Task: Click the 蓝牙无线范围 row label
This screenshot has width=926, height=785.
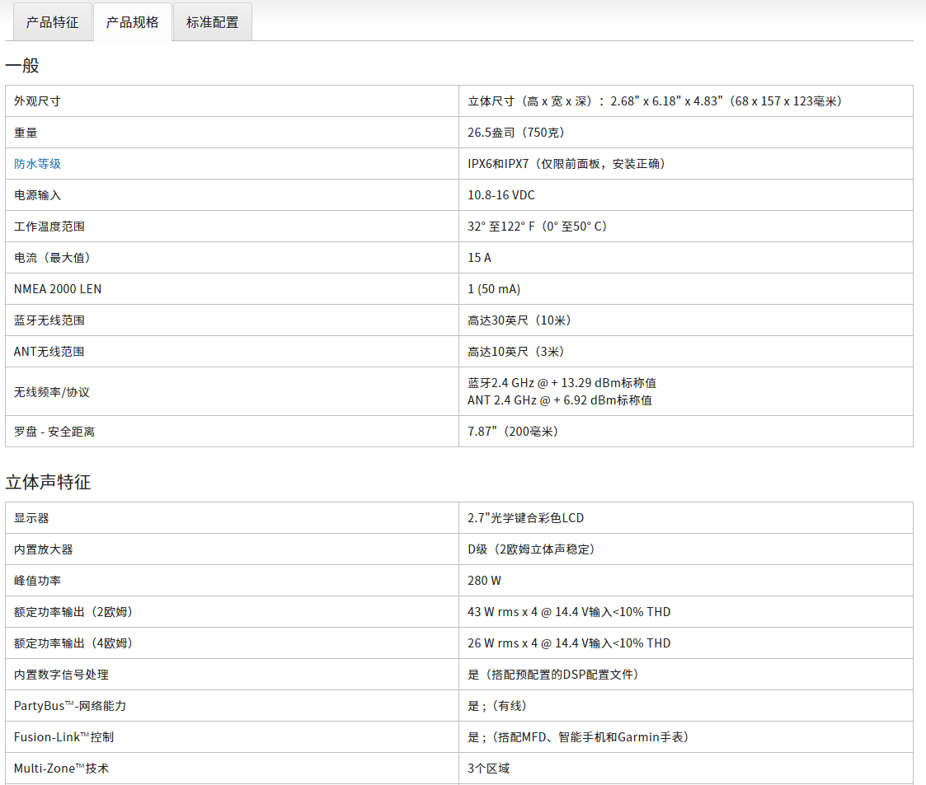Action: pos(49,320)
